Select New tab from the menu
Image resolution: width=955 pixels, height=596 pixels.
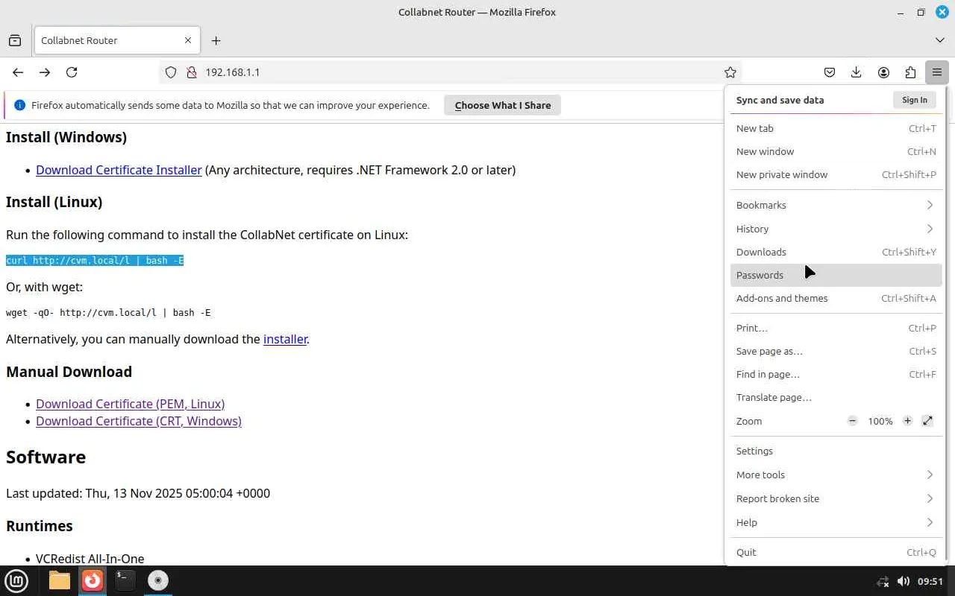point(836,128)
